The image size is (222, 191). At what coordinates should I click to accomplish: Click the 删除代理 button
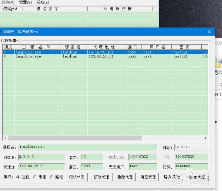click(x=125, y=177)
